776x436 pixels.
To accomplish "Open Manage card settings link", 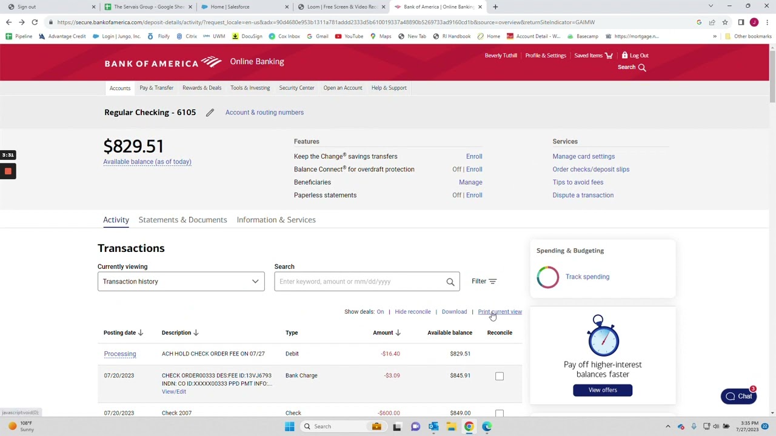I will (x=583, y=156).
